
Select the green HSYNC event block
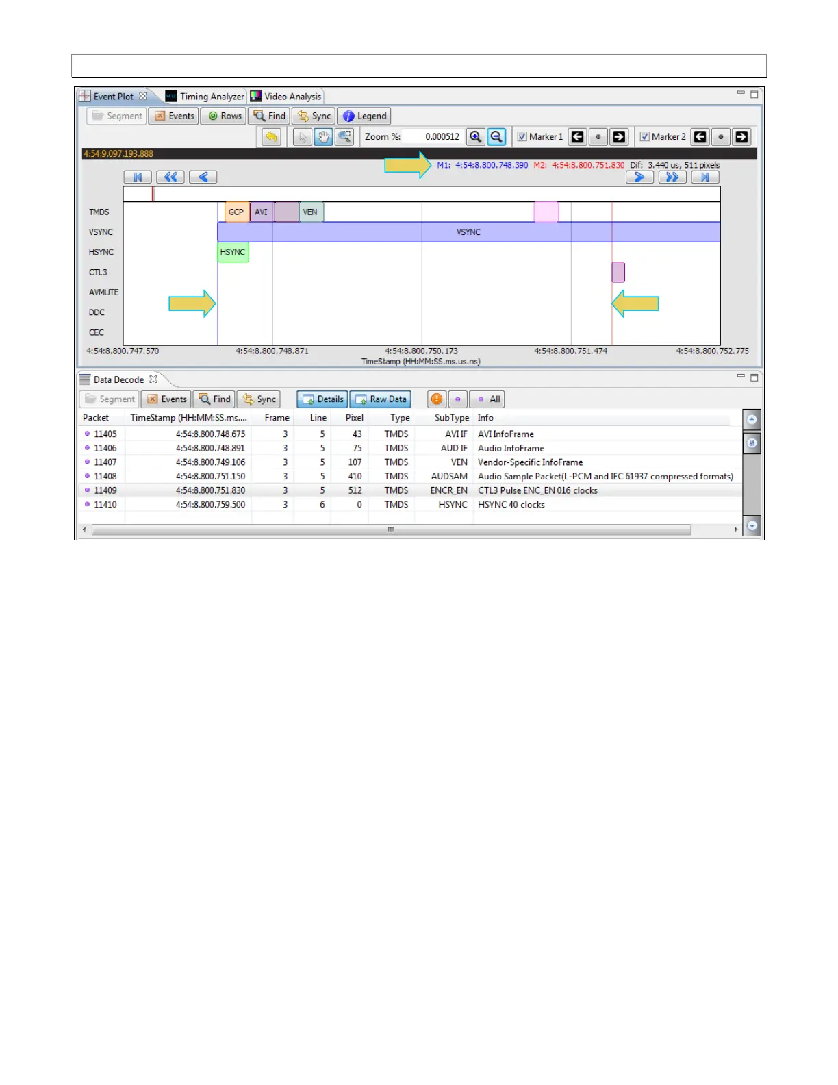[233, 253]
